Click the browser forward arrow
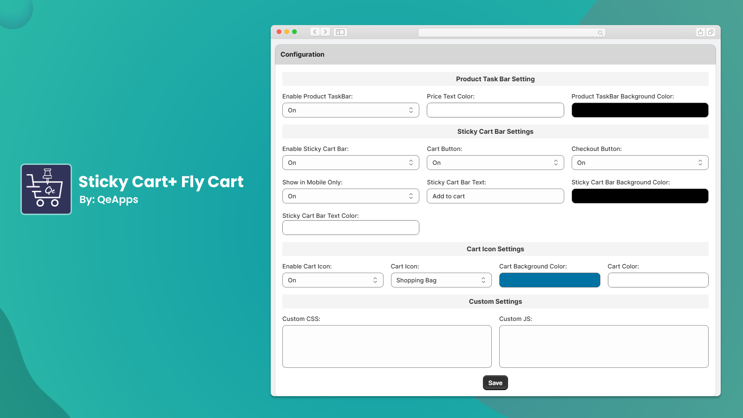 pyautogui.click(x=326, y=32)
